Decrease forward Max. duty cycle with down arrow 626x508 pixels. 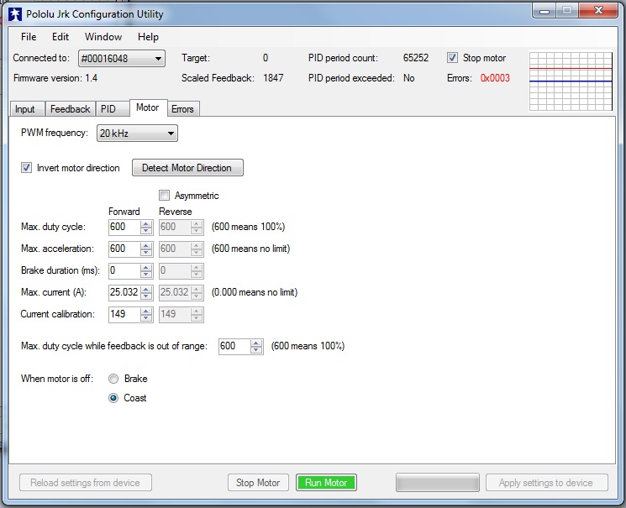pos(146,231)
